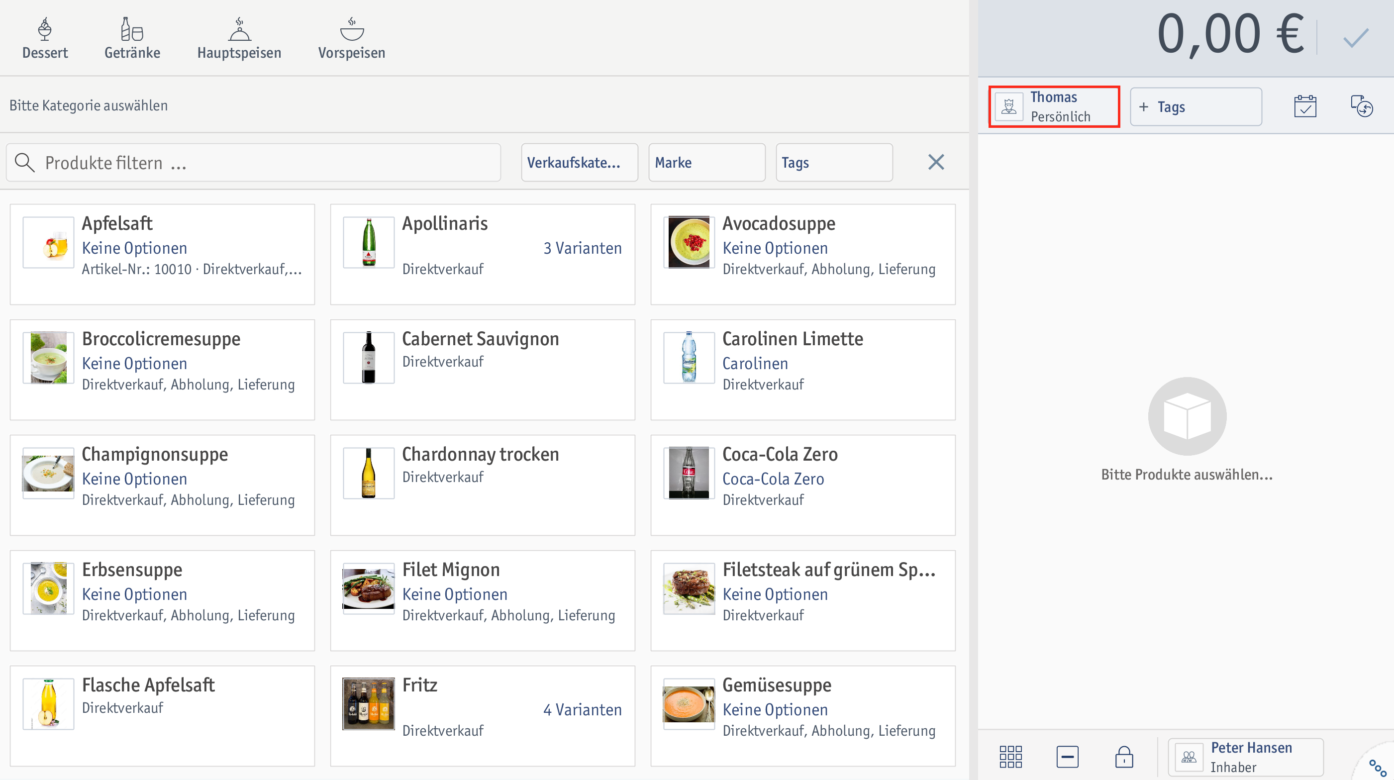The image size is (1394, 780).
Task: Add Broccolicremesuppe to the order
Action: pyautogui.click(x=162, y=370)
